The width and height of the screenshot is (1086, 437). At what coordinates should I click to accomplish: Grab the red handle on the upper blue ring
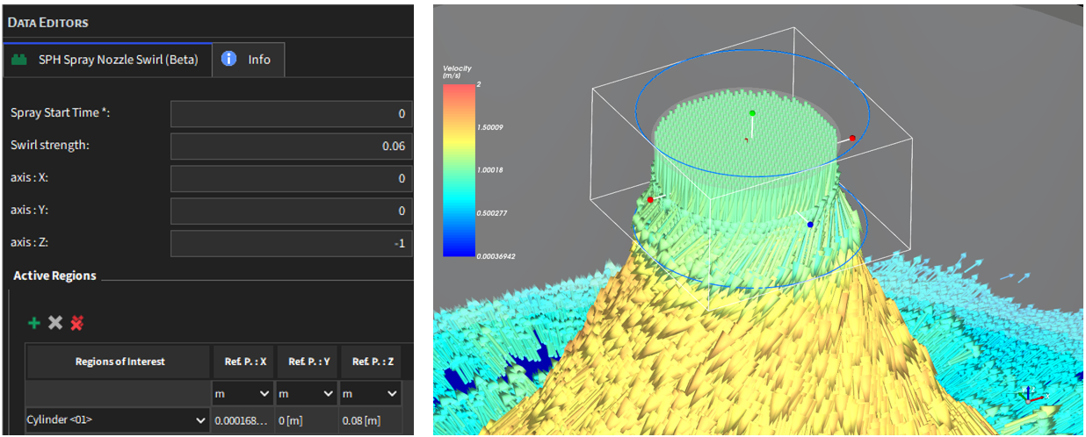[852, 139]
